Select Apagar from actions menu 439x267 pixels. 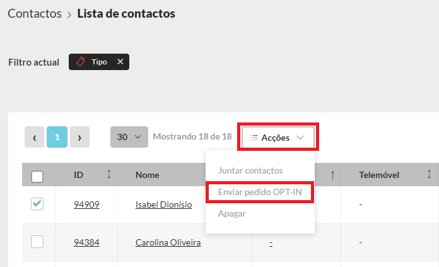coord(231,213)
